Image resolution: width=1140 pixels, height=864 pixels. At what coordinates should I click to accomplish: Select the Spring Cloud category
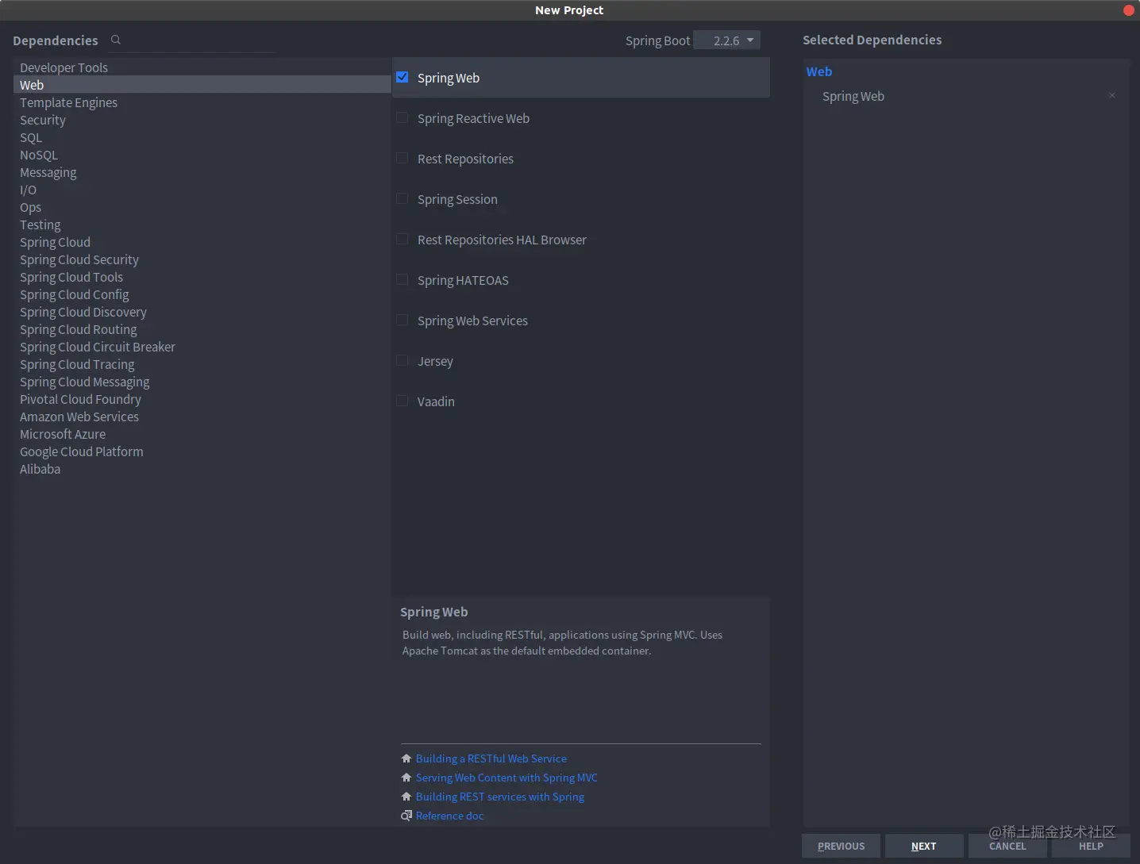point(202,242)
